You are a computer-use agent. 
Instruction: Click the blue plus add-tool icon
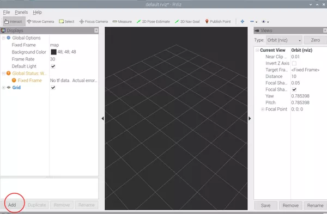[243, 21]
